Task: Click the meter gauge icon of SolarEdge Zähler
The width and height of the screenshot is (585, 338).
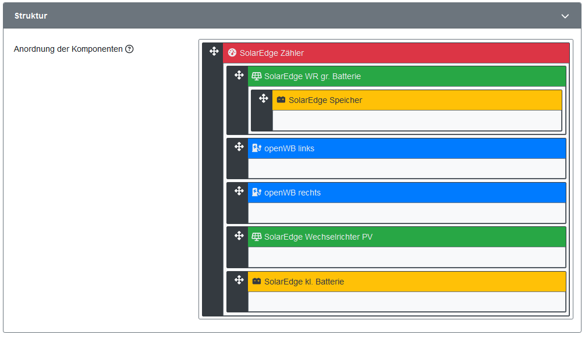Action: 232,52
